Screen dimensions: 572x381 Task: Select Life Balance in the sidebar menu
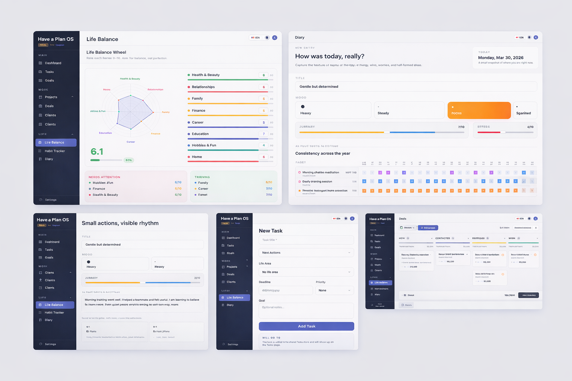coord(56,143)
